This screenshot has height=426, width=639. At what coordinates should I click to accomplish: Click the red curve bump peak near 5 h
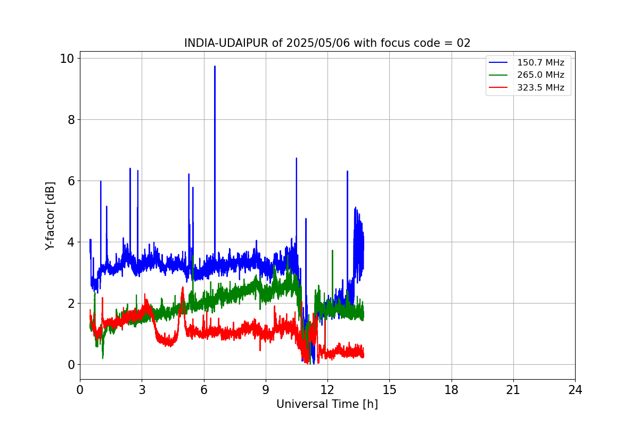click(183, 288)
